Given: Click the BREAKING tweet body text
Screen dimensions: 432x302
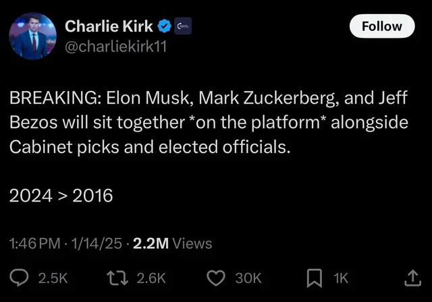Looking at the screenshot, I should [202, 123].
